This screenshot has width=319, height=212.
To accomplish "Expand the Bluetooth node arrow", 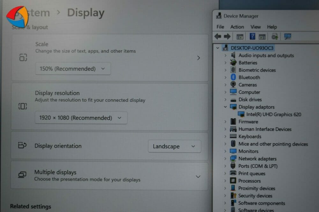I will click(x=226, y=78).
